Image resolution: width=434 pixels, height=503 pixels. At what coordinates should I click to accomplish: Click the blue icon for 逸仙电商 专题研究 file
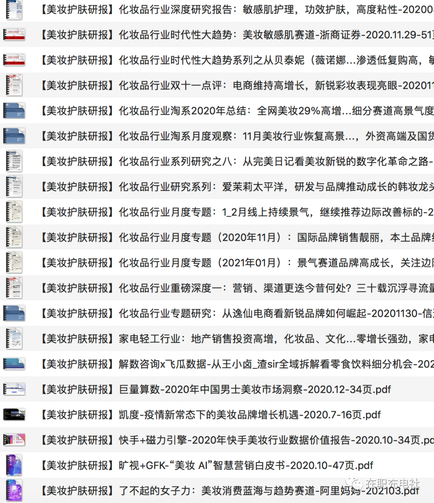(14, 314)
